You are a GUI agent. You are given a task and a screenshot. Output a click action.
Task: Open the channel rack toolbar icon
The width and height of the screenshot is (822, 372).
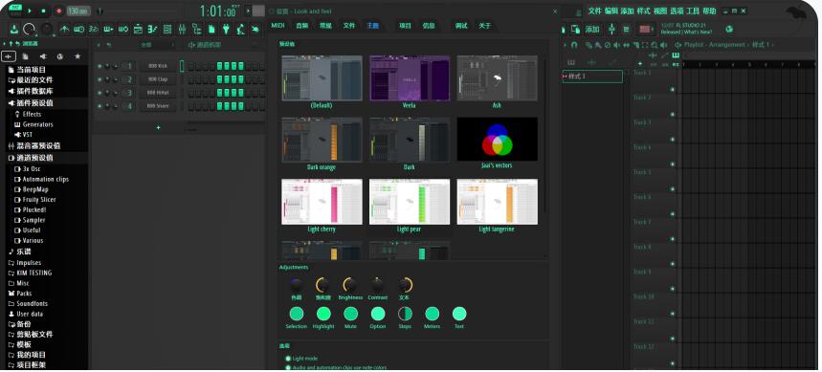pos(167,30)
